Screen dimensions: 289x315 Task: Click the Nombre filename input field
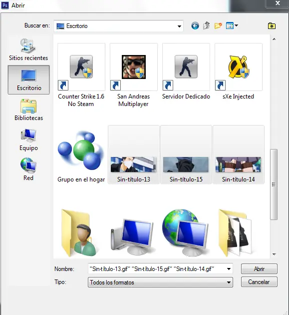coord(157,269)
